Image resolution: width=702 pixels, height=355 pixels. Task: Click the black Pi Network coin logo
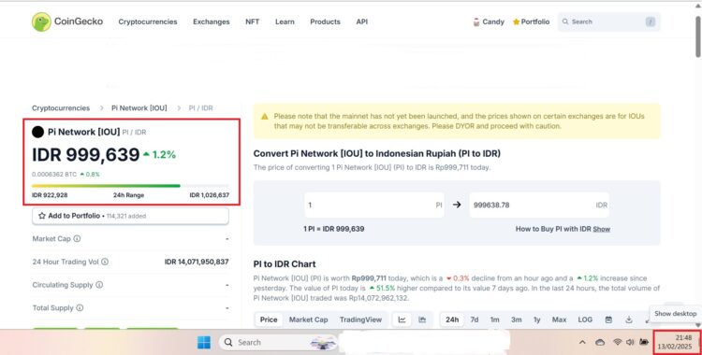pyautogui.click(x=38, y=132)
